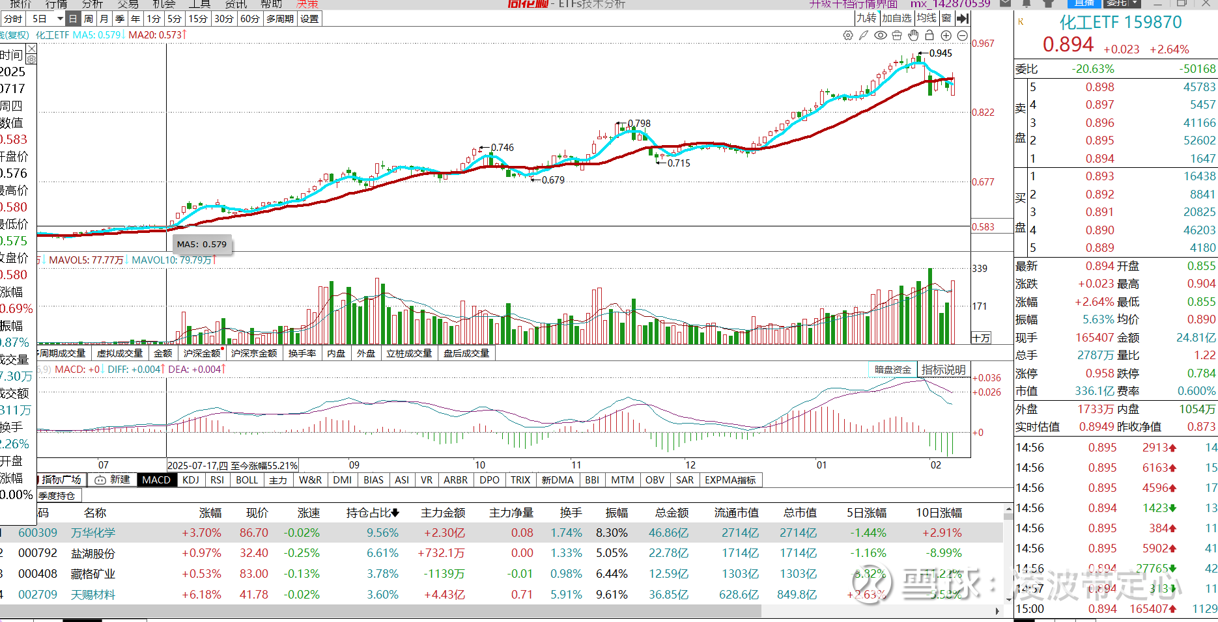Switch to 分时 intraday view
Viewport: 1218px width, 622px height.
tap(13, 19)
